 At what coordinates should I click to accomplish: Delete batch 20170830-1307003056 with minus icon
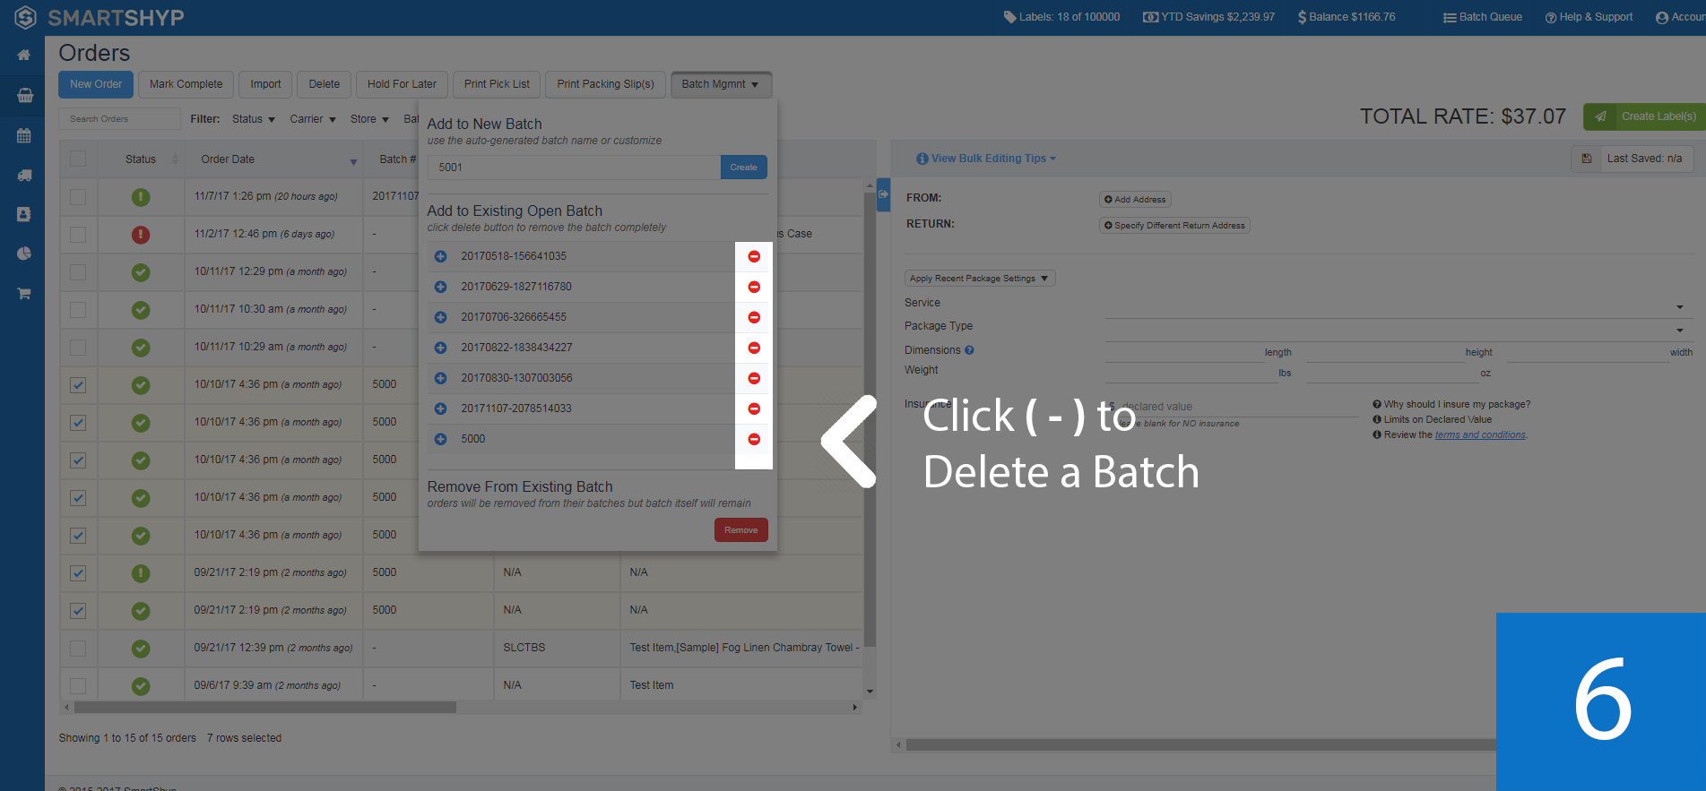tap(754, 378)
